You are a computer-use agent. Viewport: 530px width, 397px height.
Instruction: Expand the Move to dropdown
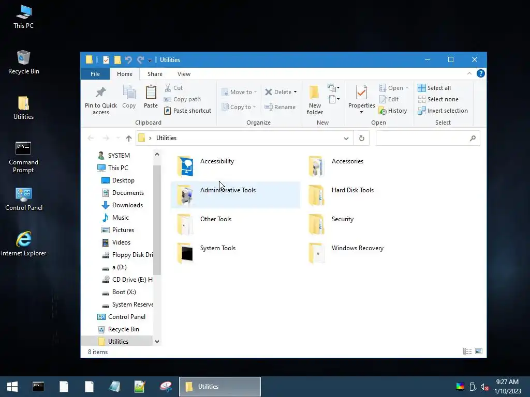point(255,92)
